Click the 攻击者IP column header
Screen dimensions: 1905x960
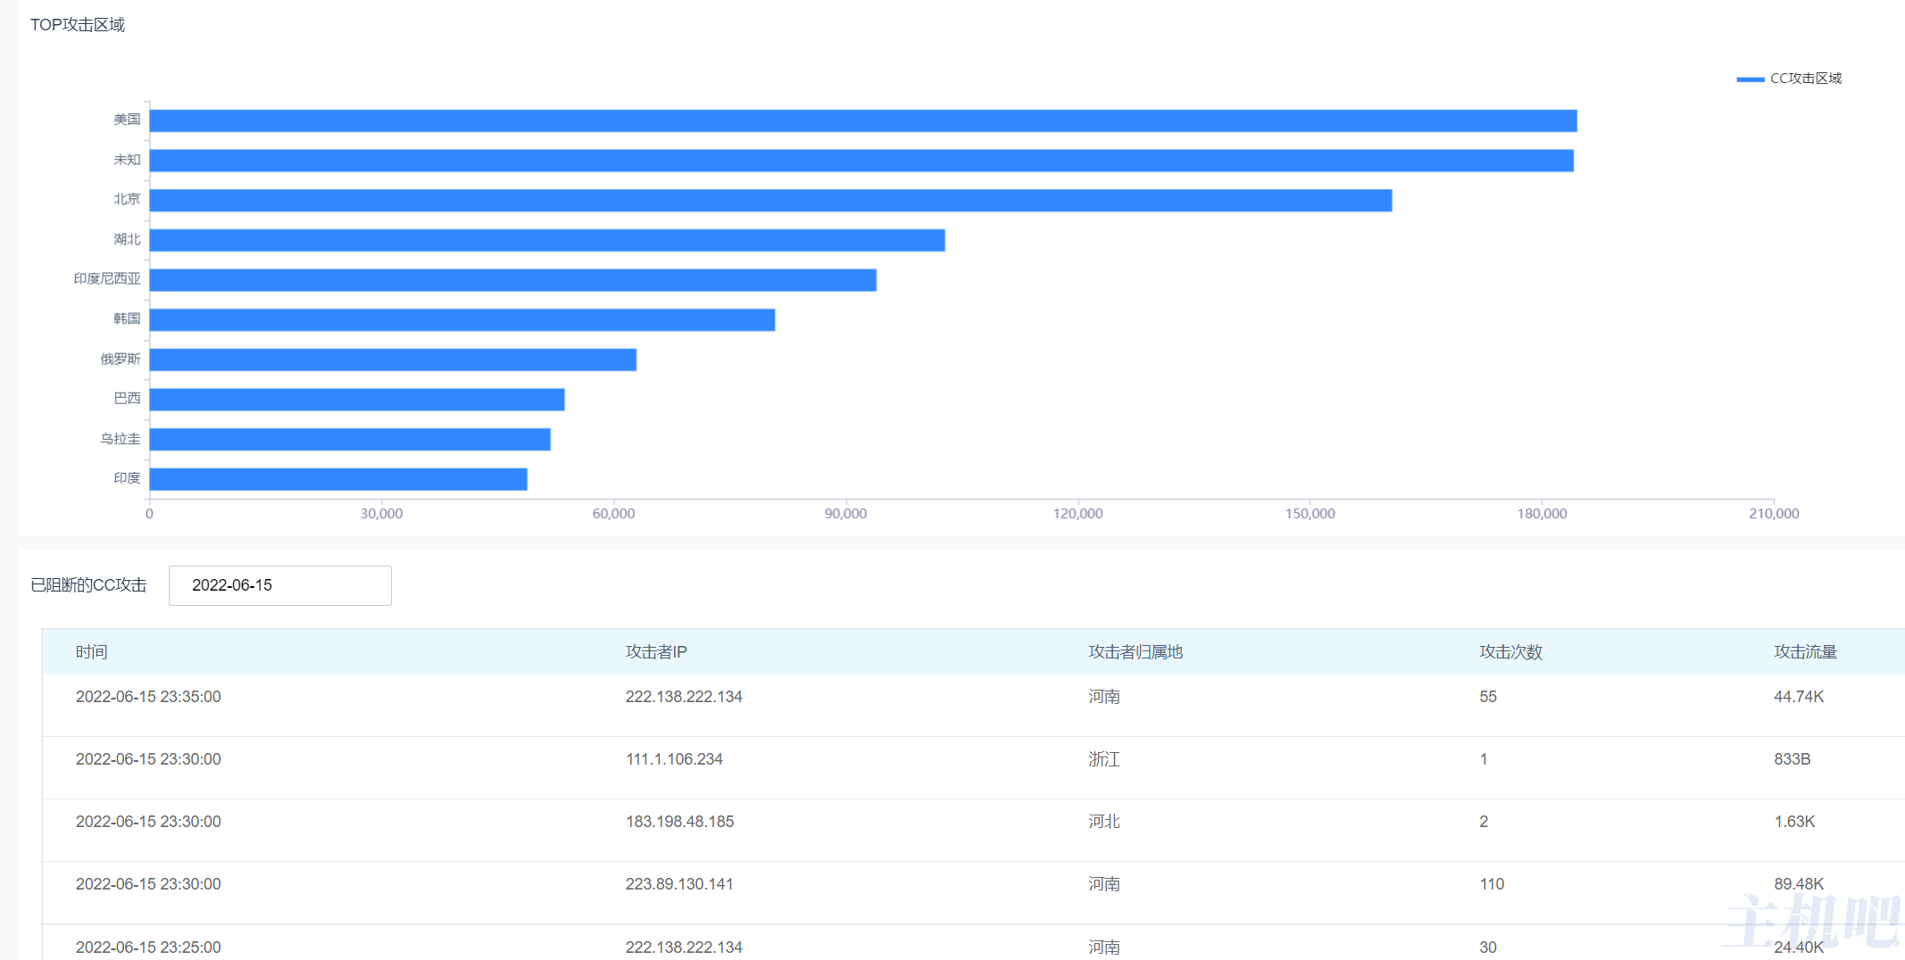(656, 652)
